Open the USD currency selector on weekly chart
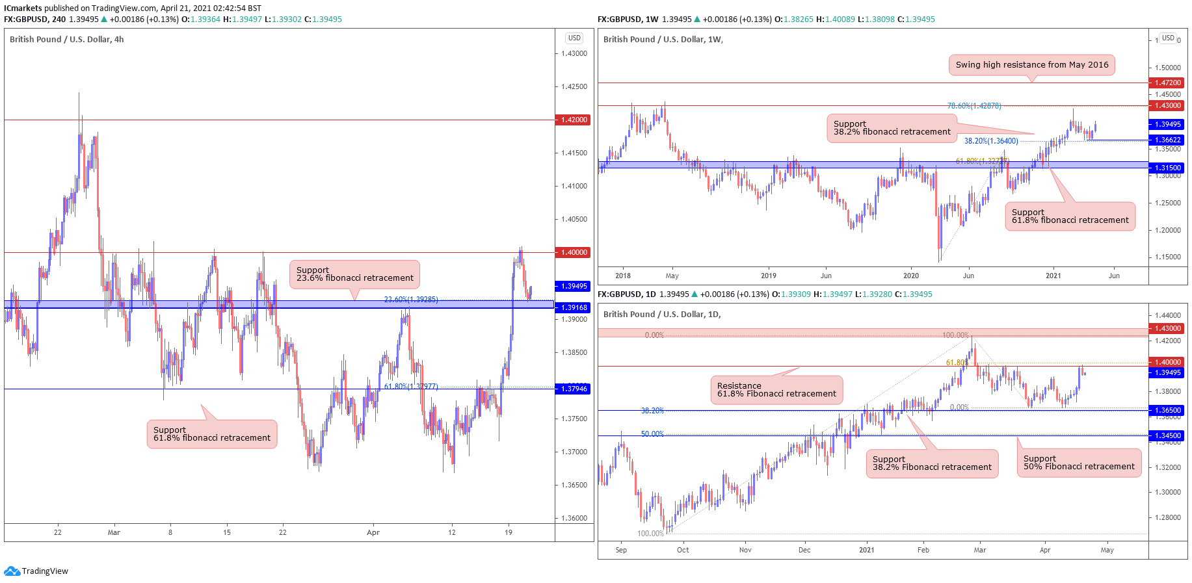This screenshot has width=1192, height=583. [x=1168, y=38]
